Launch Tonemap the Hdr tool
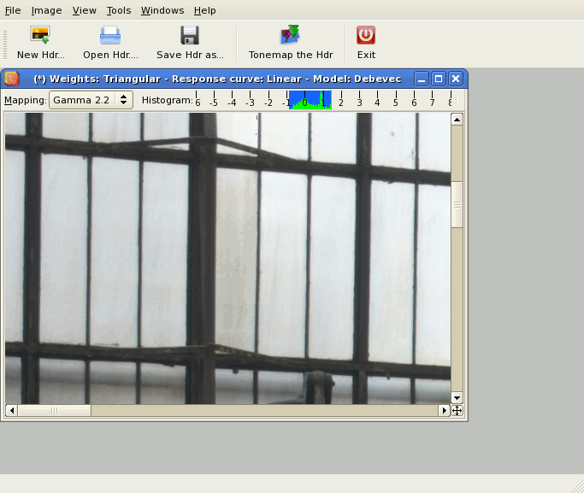584x493 pixels. pos(290,36)
